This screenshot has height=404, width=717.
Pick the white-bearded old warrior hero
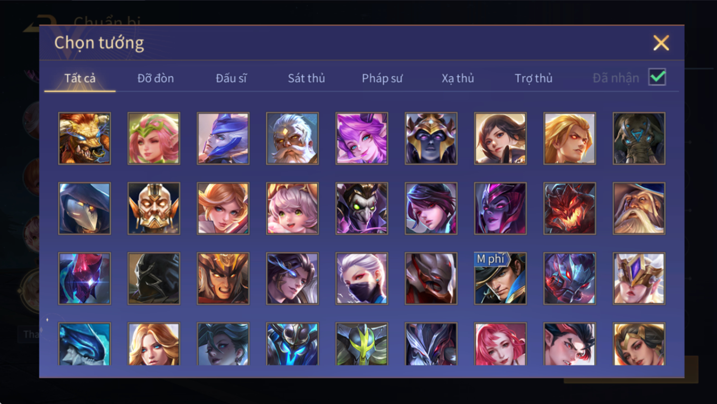click(292, 138)
